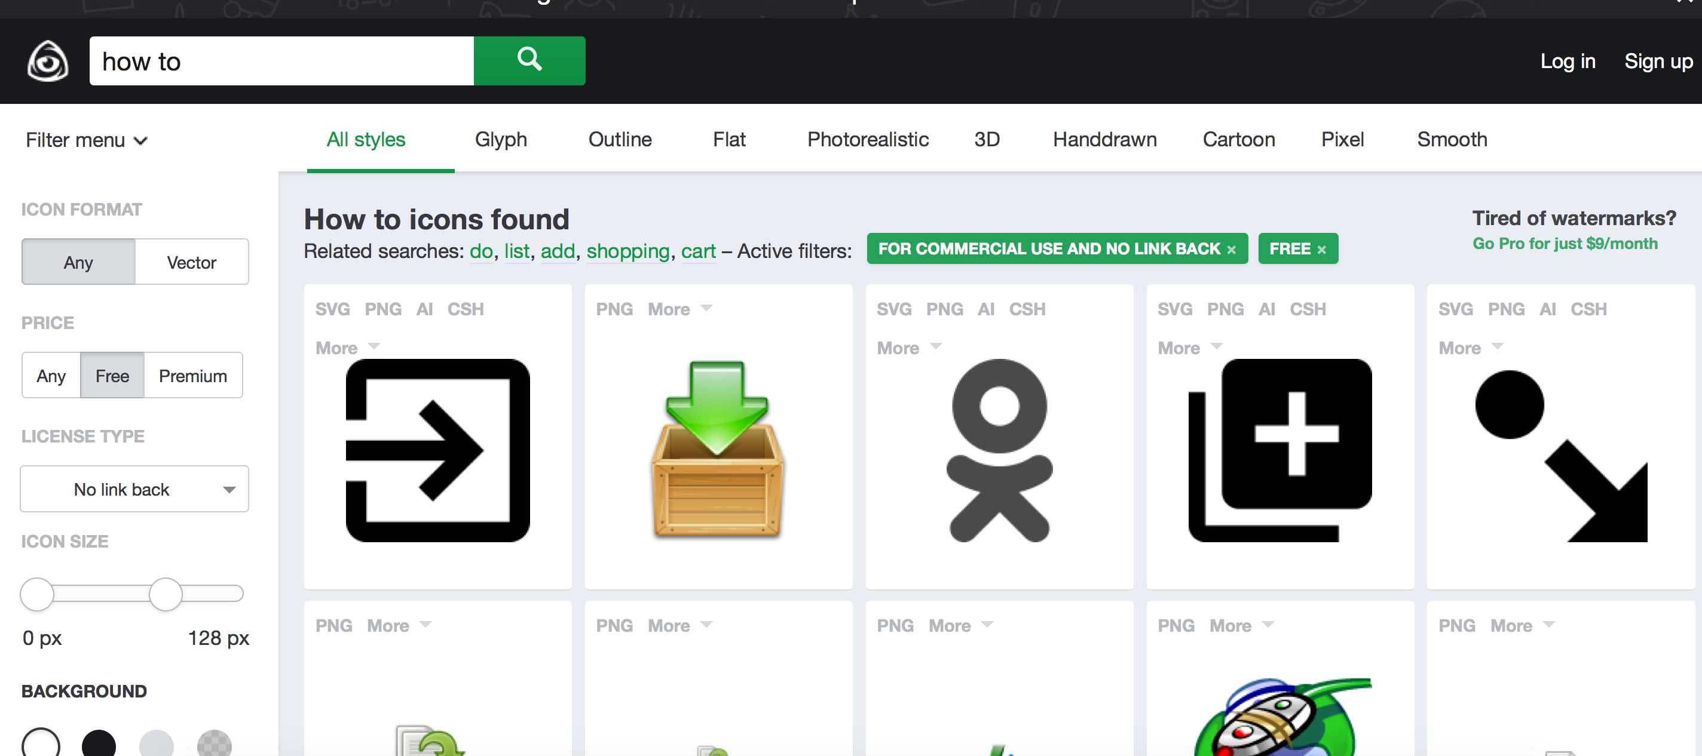Set icon format to Vector
Screen dimensions: 1702x756
click(x=192, y=262)
